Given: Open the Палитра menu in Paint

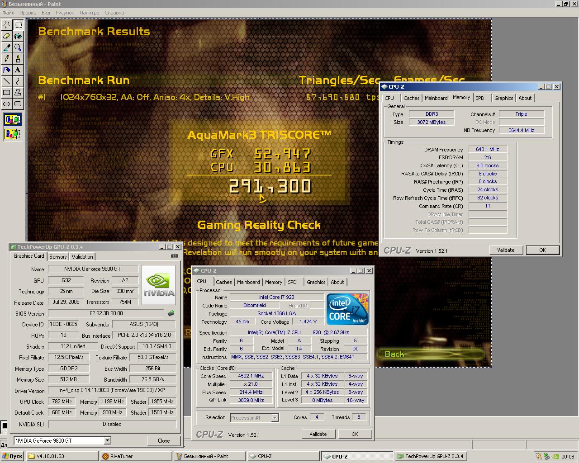Looking at the screenshot, I should click(90, 13).
